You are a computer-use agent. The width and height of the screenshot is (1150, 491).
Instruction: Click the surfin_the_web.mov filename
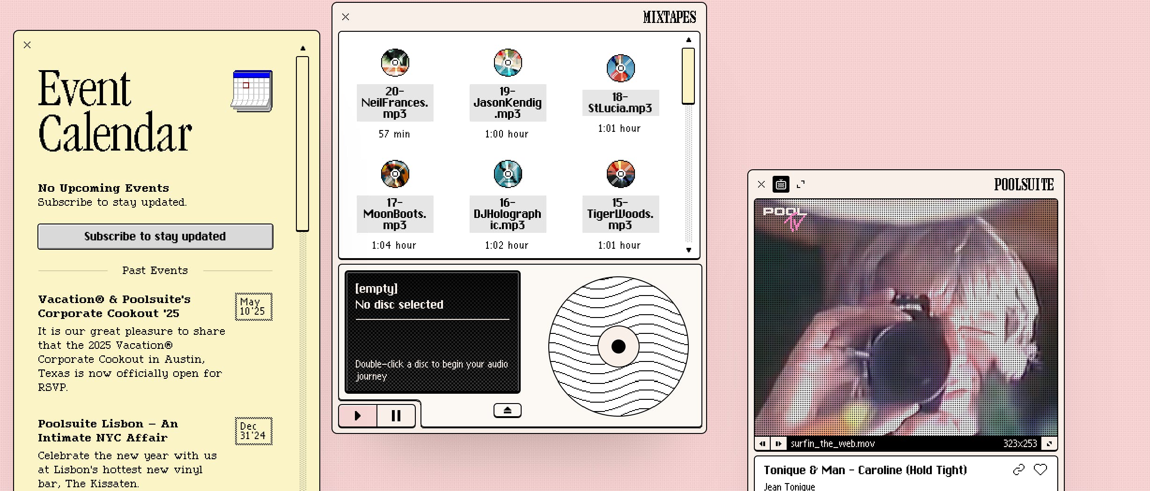click(833, 444)
